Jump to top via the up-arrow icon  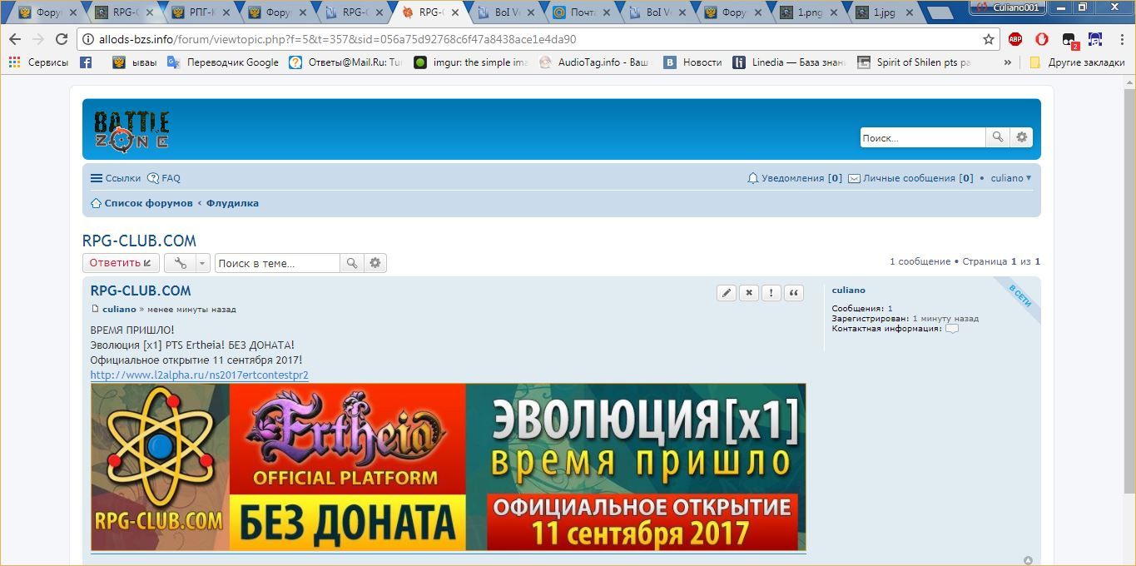[1028, 560]
